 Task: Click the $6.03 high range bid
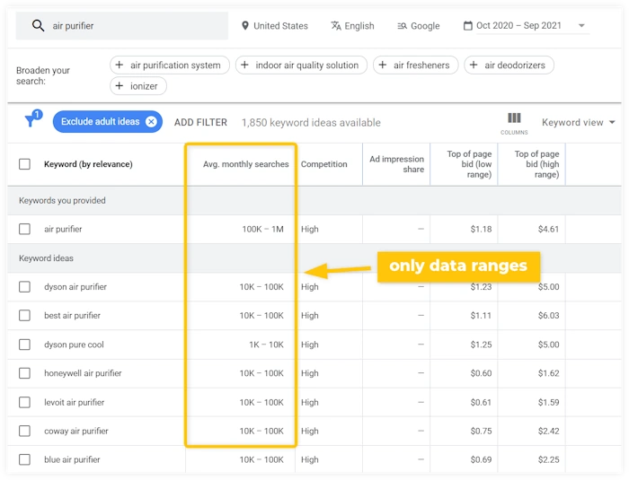(x=548, y=315)
